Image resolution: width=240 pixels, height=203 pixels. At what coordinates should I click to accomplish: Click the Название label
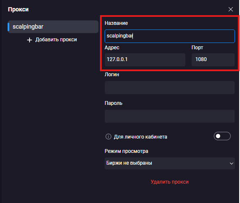point(116,23)
